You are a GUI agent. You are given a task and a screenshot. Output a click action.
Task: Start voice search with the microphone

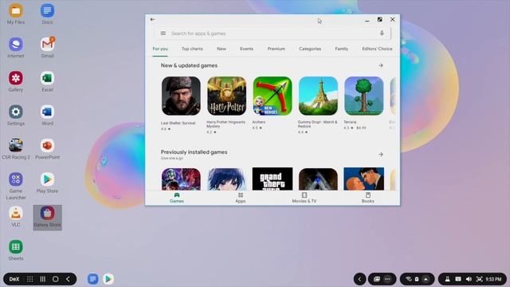pyautogui.click(x=382, y=33)
